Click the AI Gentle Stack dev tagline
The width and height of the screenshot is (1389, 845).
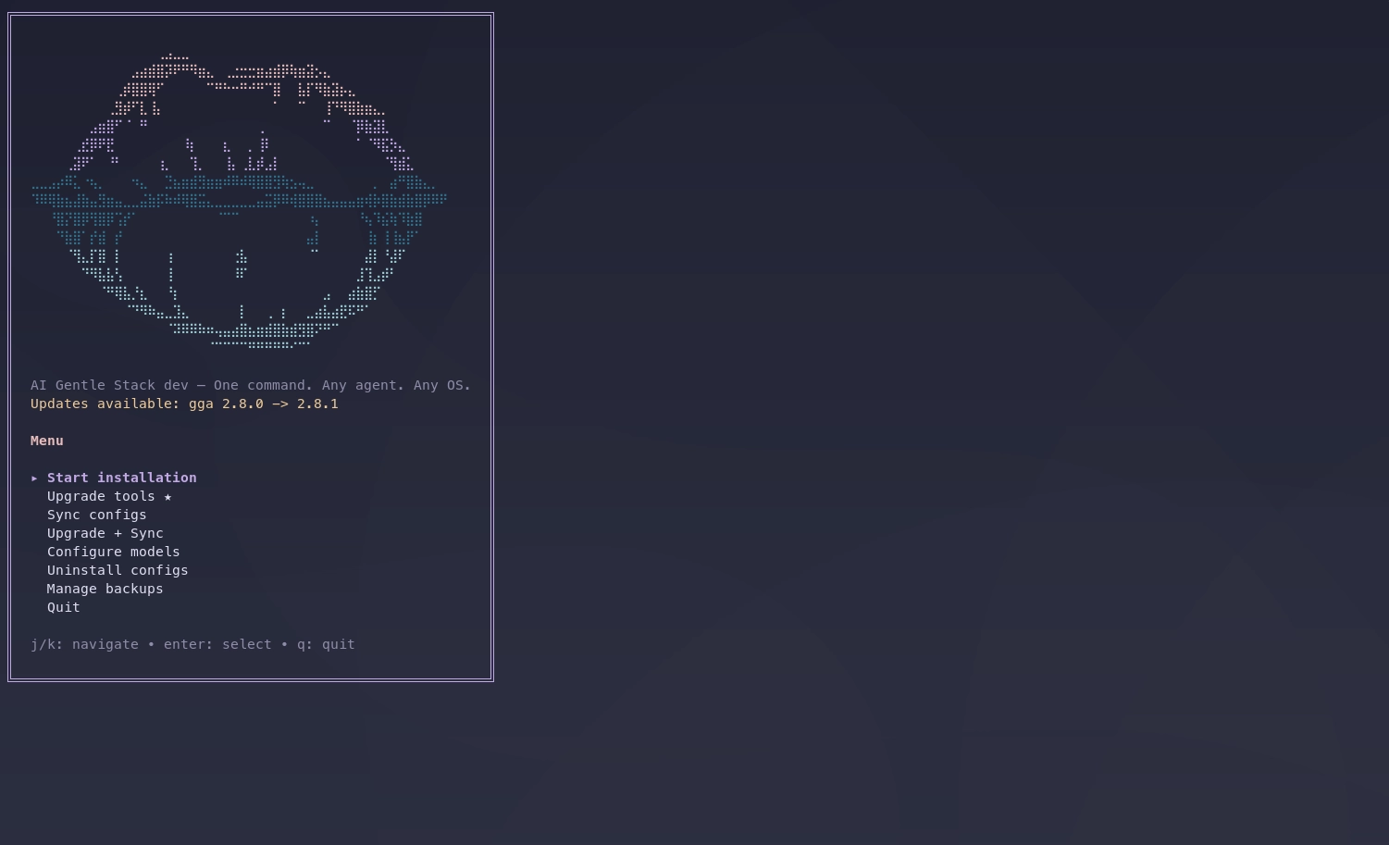tap(251, 385)
